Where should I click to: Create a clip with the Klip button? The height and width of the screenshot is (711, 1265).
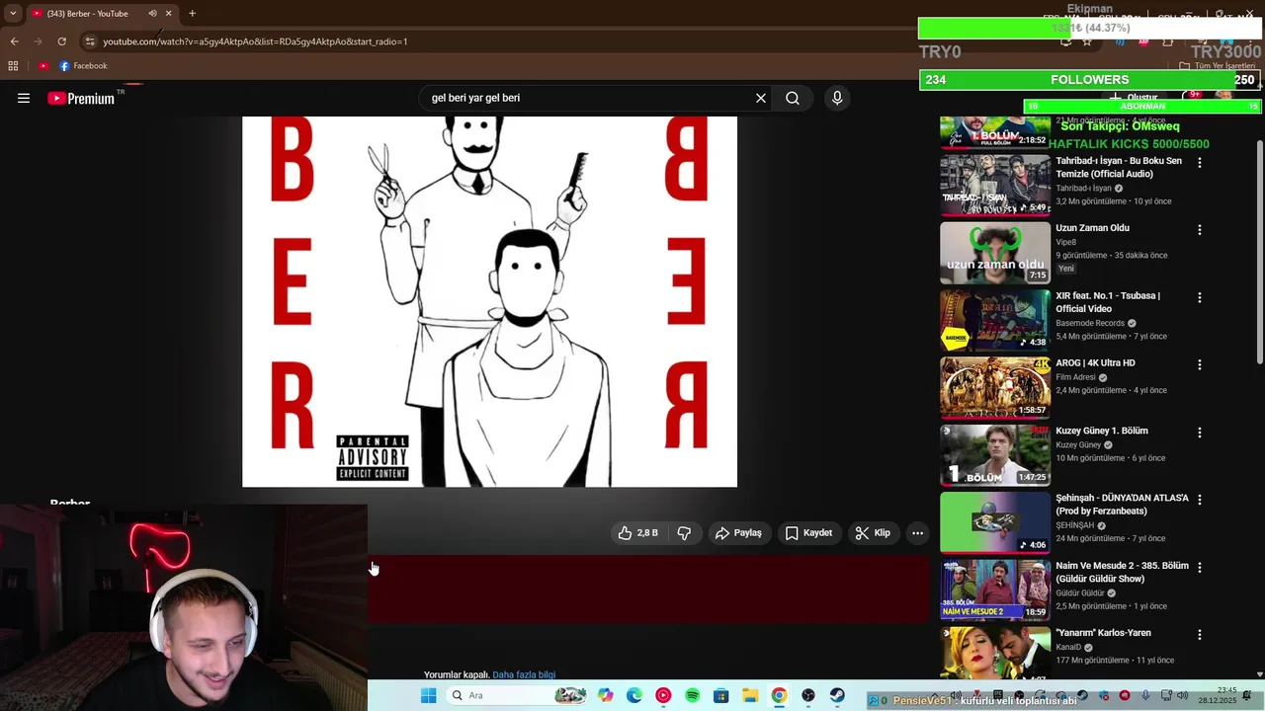pos(873,533)
